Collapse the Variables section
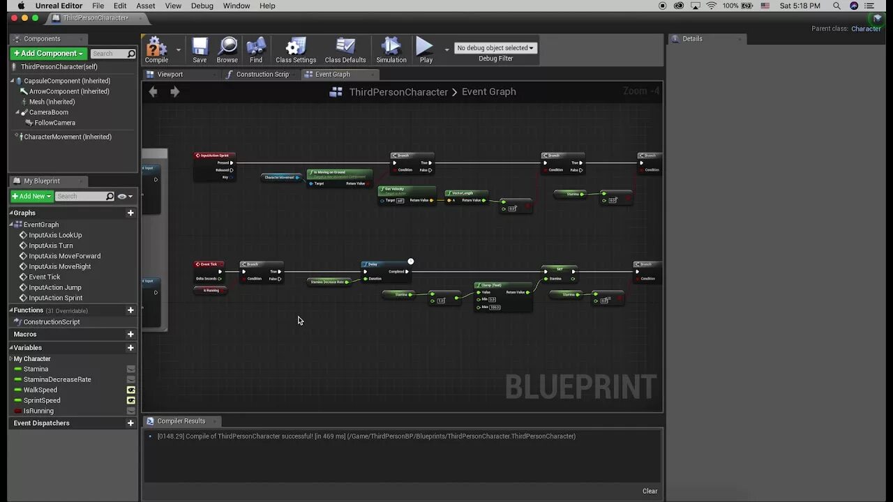The image size is (893, 502). [x=11, y=347]
